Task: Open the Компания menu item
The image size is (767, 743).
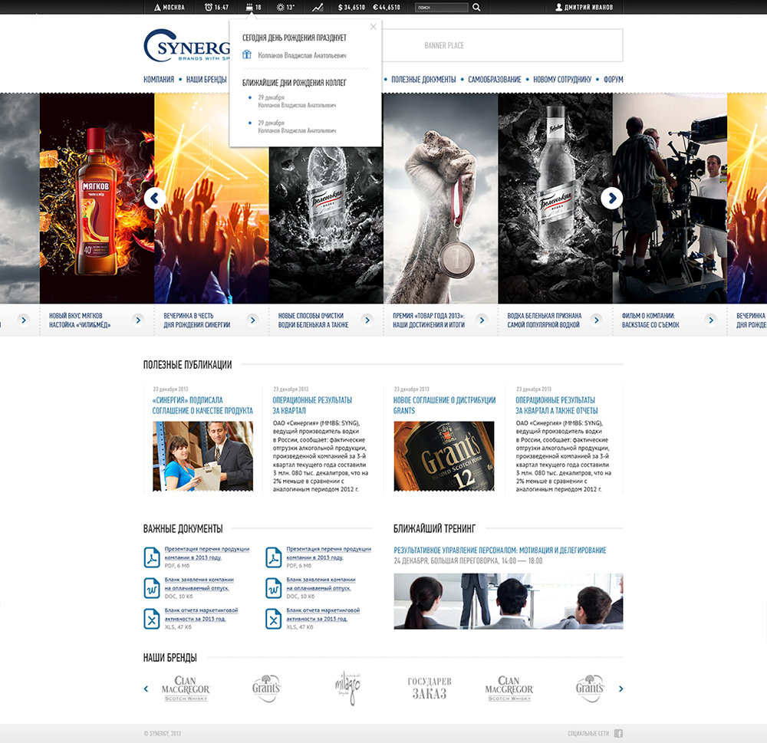Action: pos(159,79)
